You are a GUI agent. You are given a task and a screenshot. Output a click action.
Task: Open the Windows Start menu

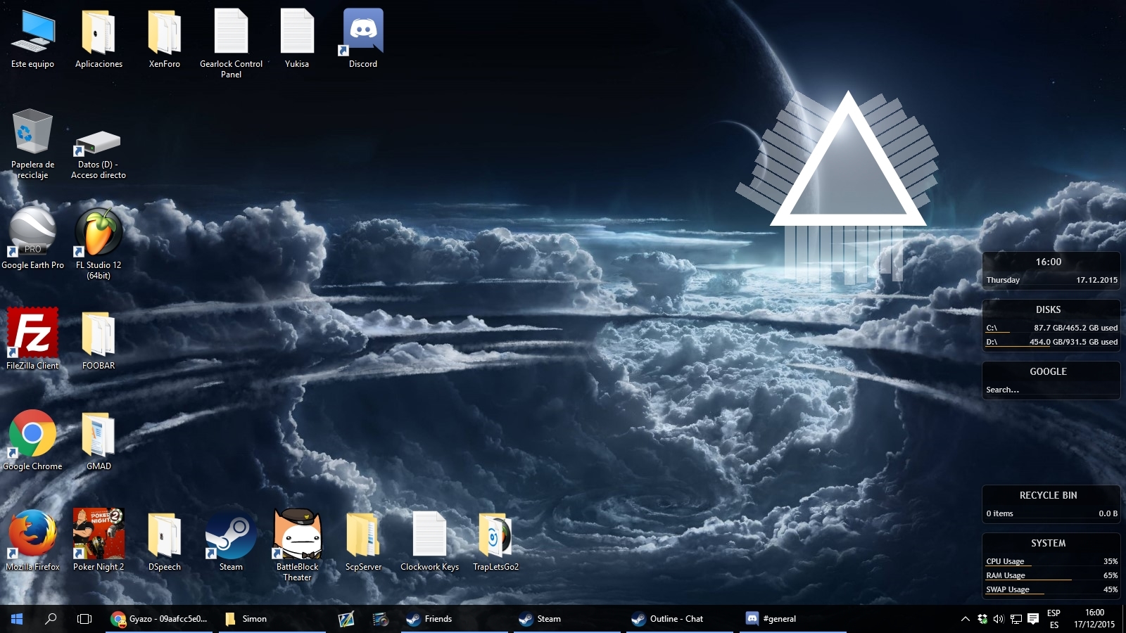(17, 619)
